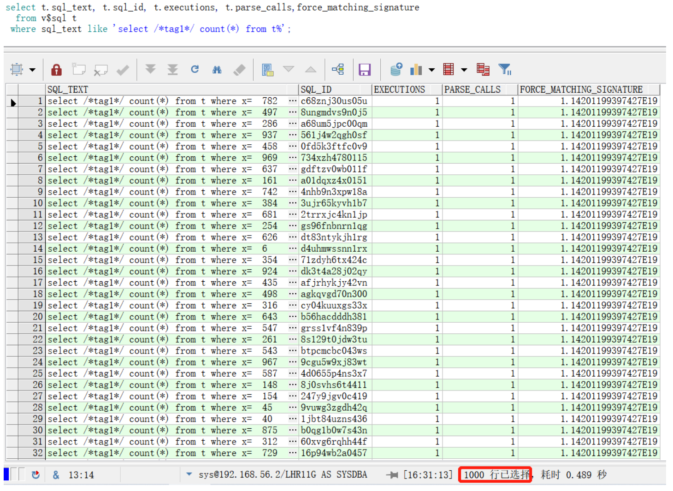
Task: Open the dropdown arrow beside select-cells tool
Action: (x=32, y=70)
